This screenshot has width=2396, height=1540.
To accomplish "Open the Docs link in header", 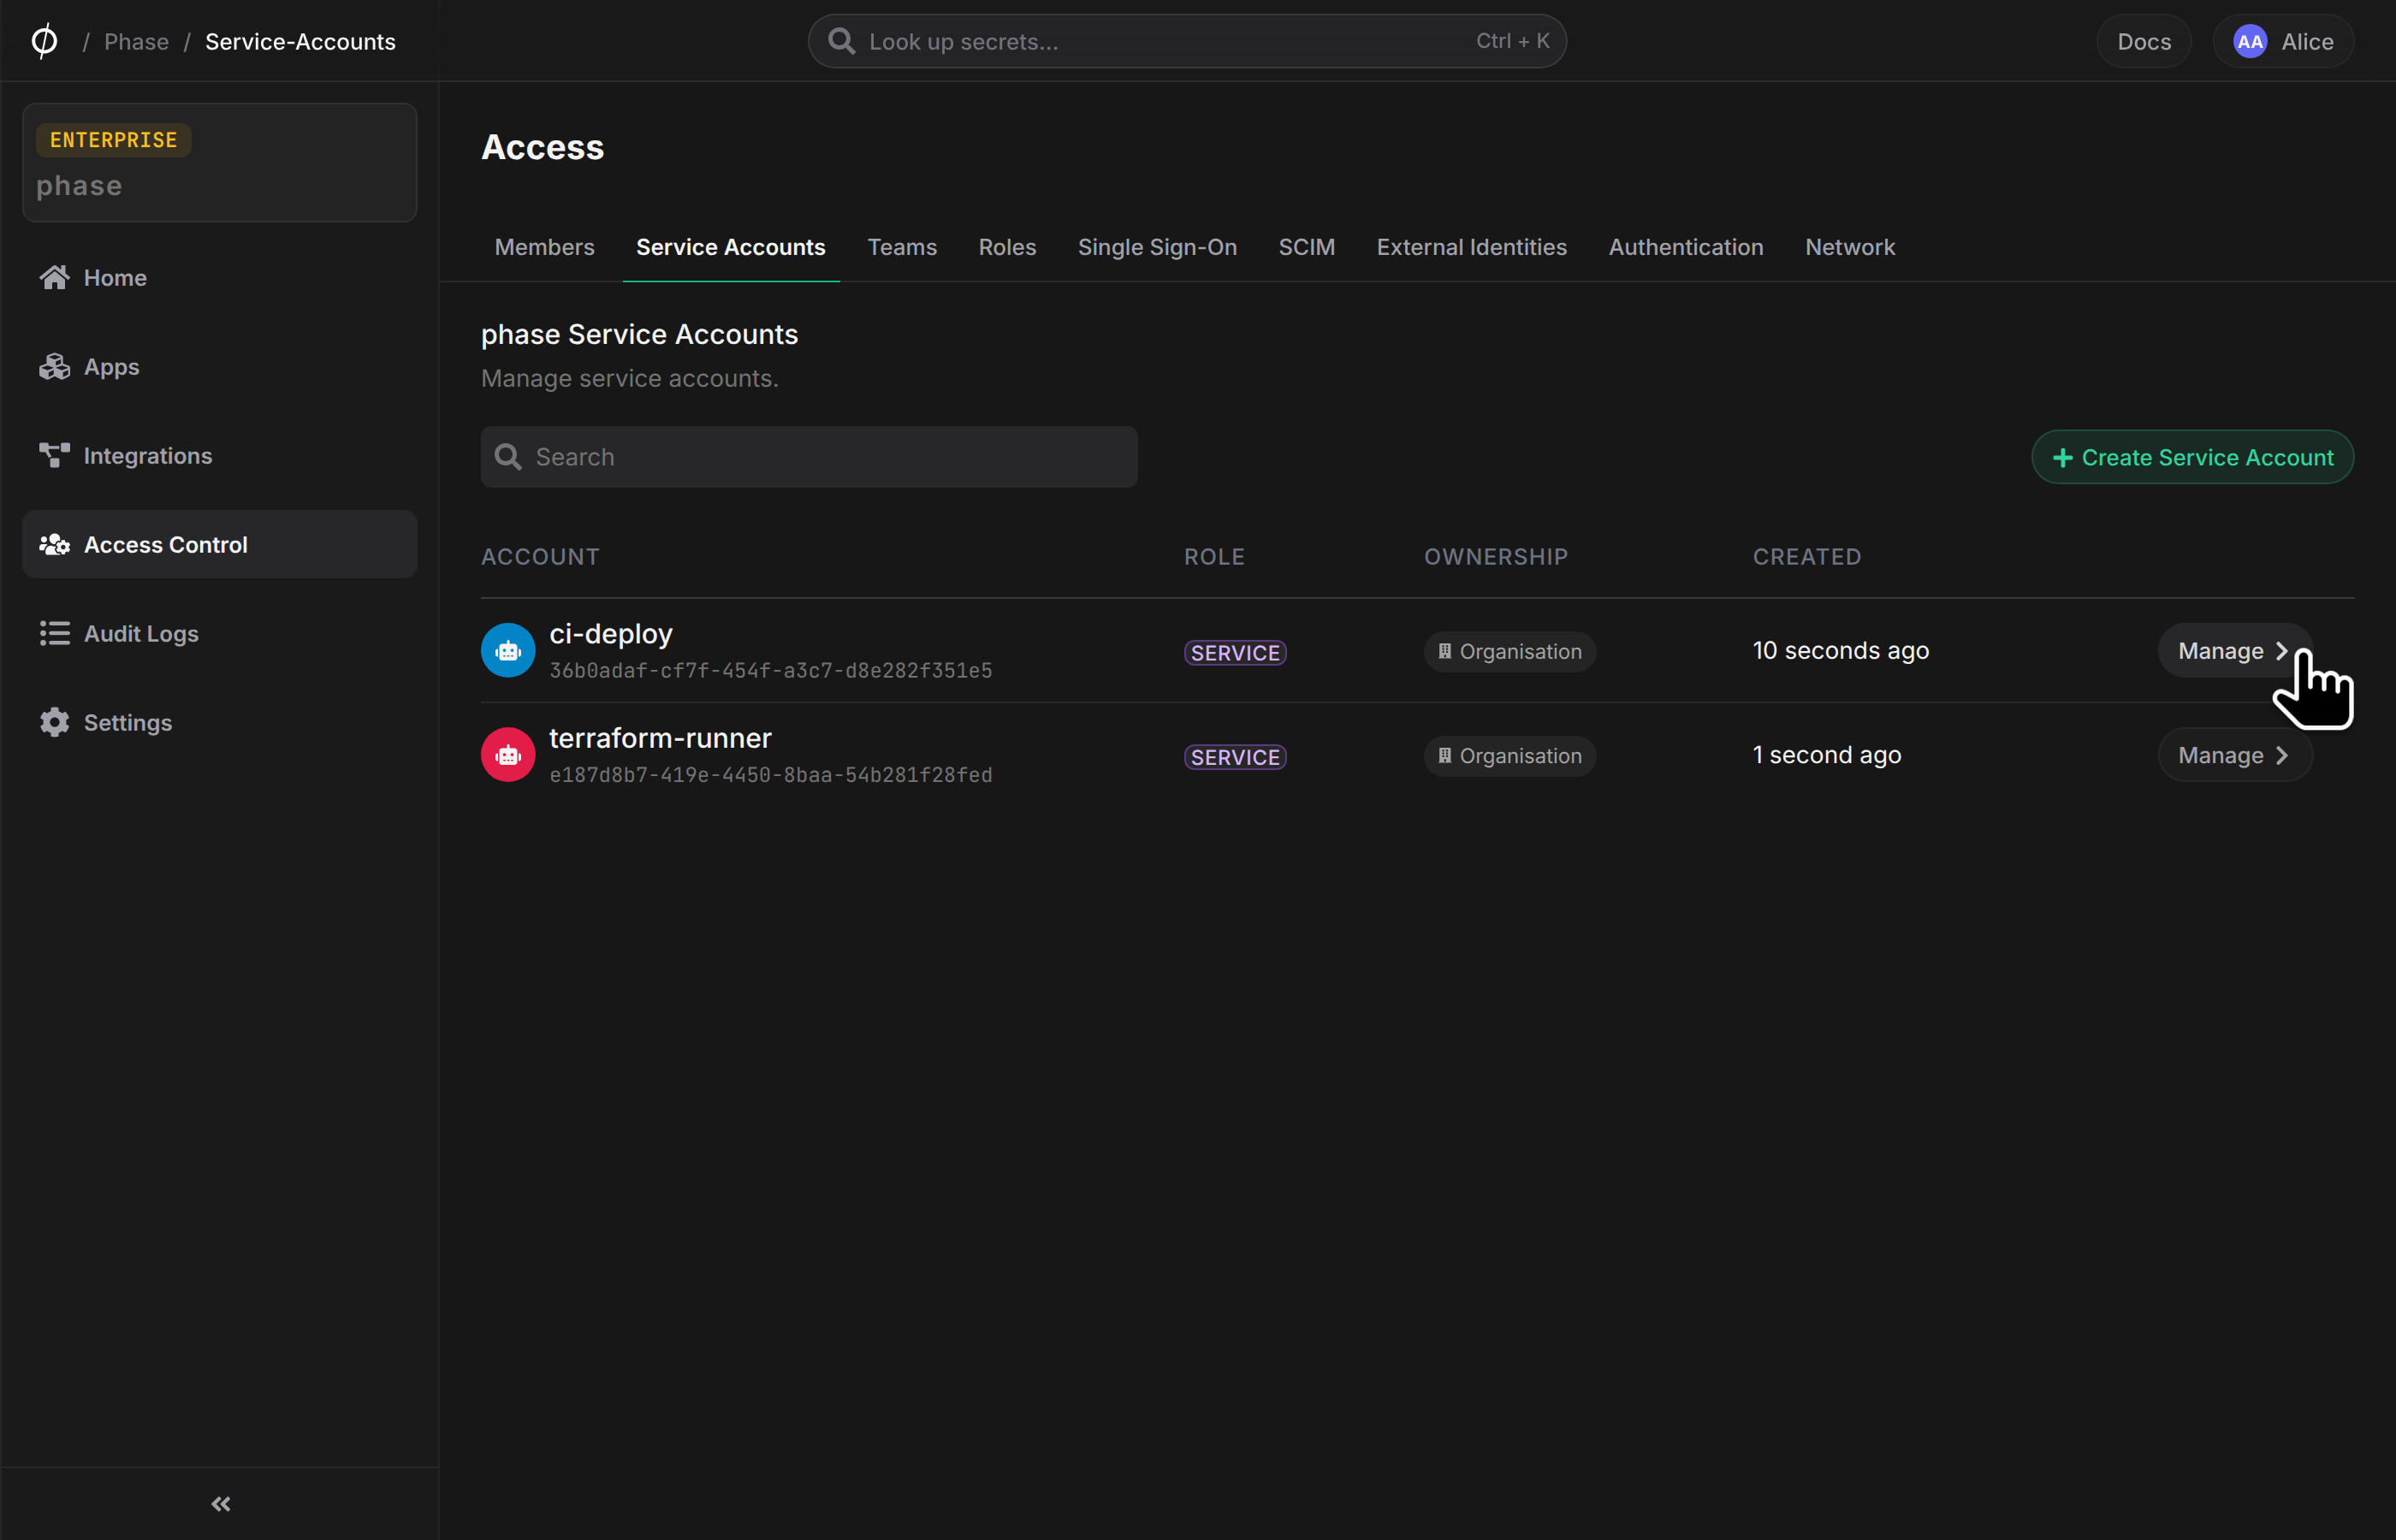I will pos(2143,41).
